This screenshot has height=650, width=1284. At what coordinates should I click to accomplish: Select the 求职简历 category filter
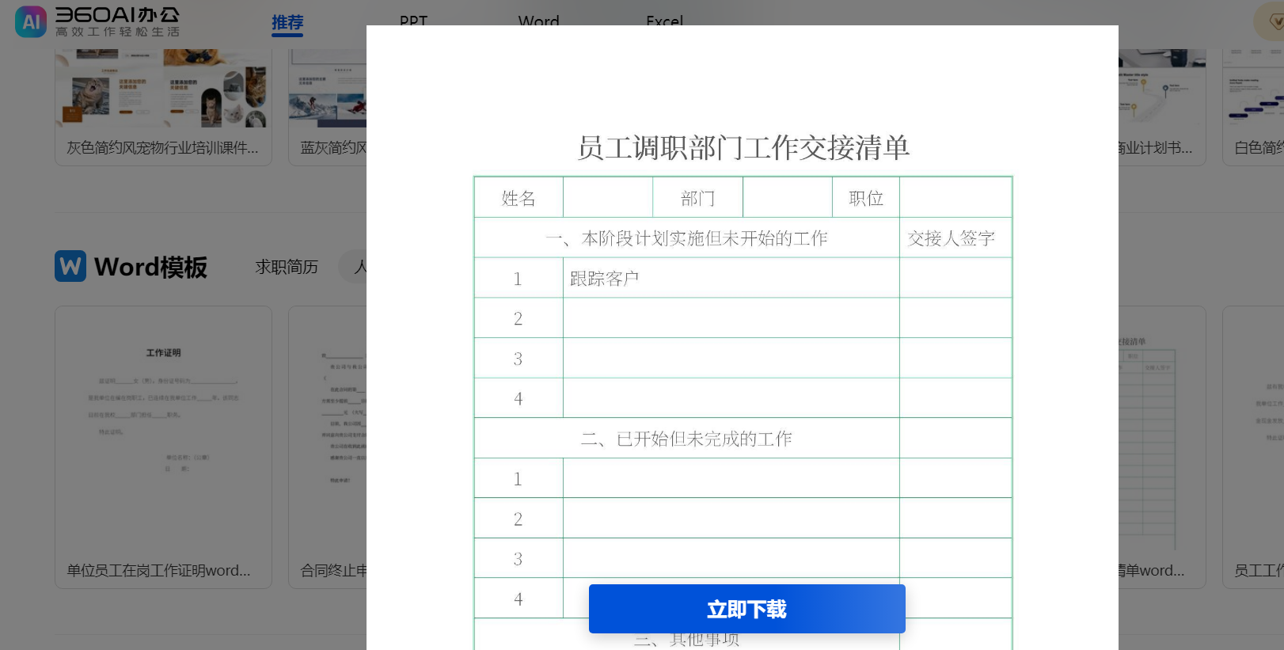click(x=287, y=267)
